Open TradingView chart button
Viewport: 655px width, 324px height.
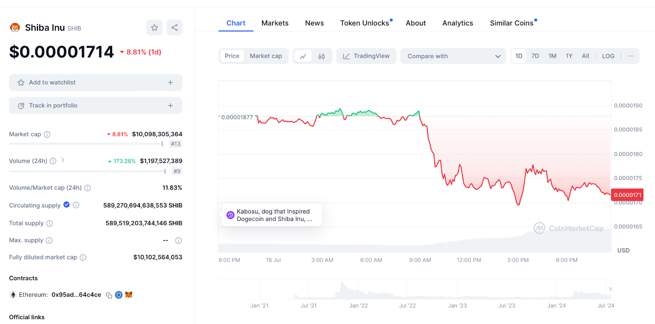tap(366, 56)
